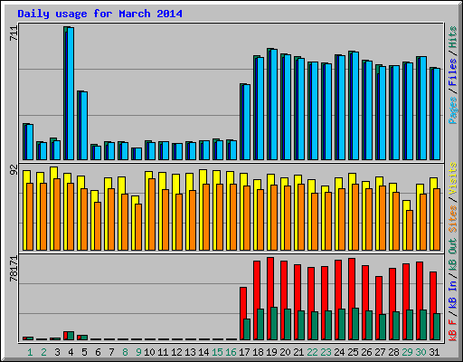This screenshot has width=463, height=362.
Task: Select day label 2 on the x-axis
Action: pos(43,352)
